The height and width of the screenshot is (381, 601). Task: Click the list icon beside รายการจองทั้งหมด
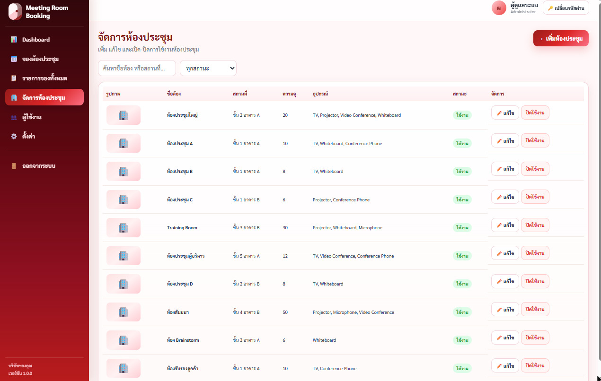pos(14,78)
